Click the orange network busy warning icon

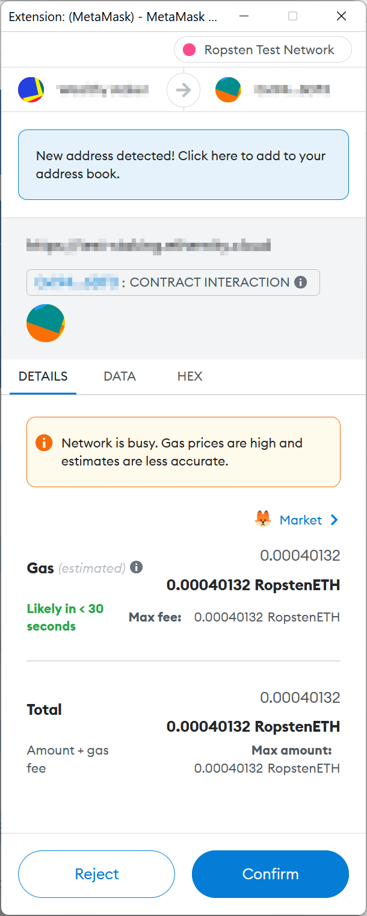(x=44, y=443)
